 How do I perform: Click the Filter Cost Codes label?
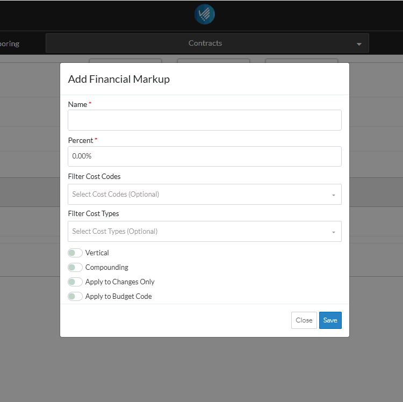pos(94,176)
